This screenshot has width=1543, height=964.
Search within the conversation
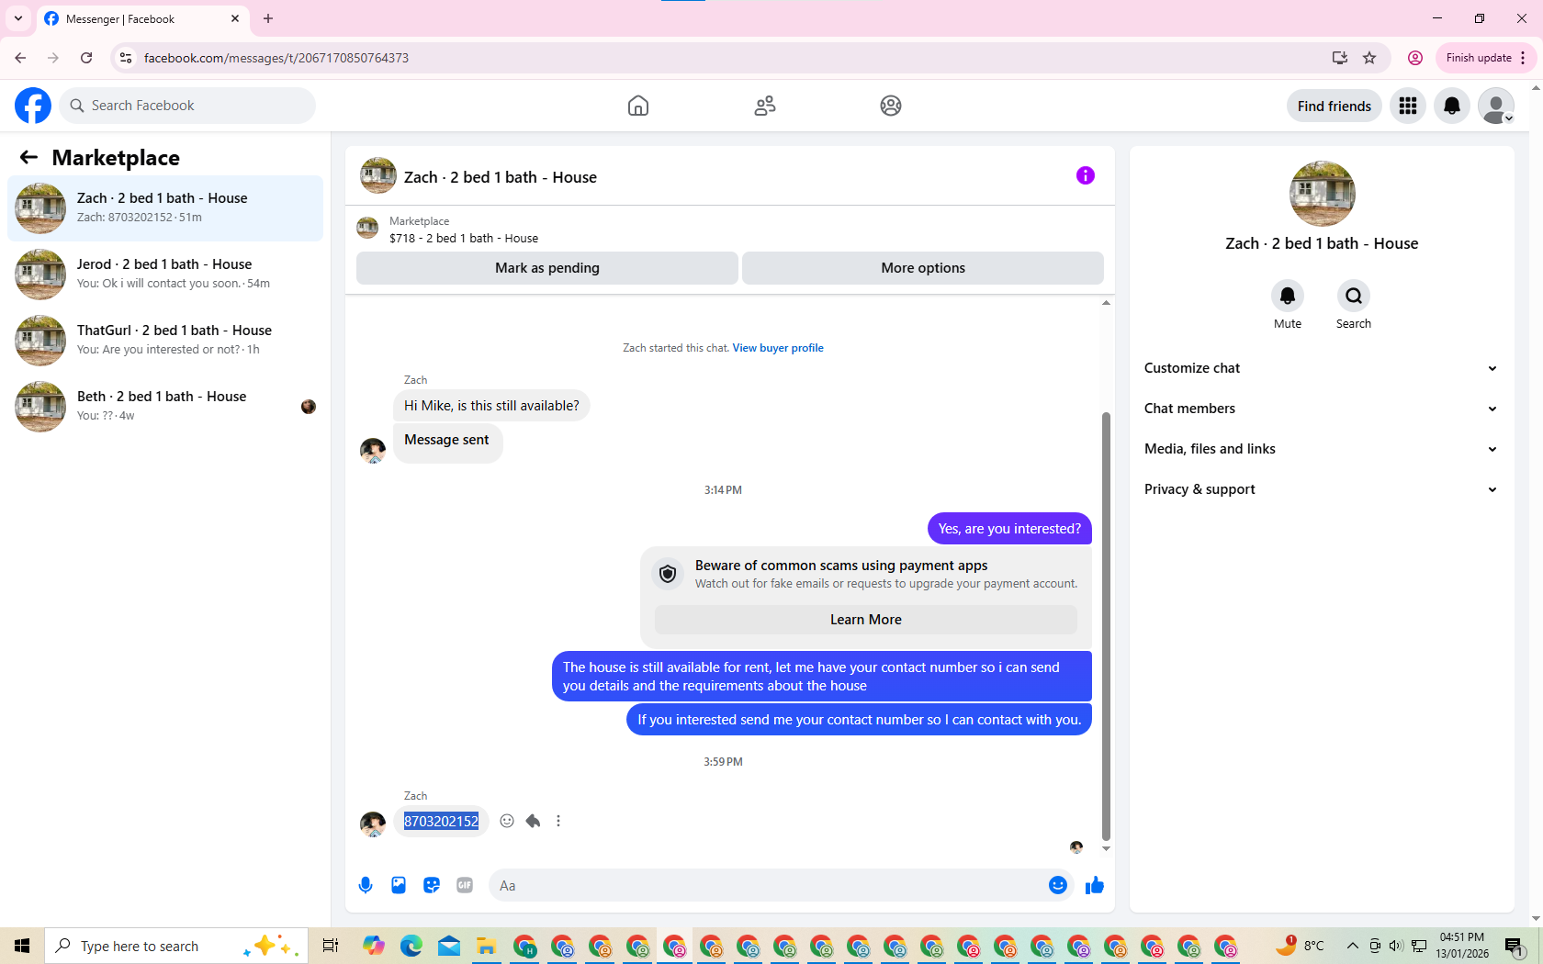1354,296
